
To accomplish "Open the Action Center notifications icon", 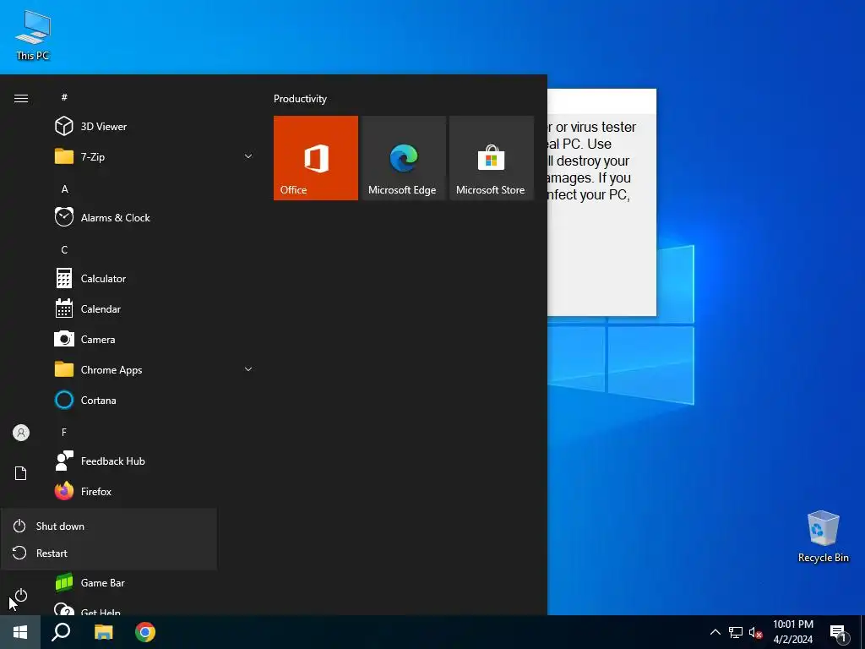I will click(x=839, y=632).
